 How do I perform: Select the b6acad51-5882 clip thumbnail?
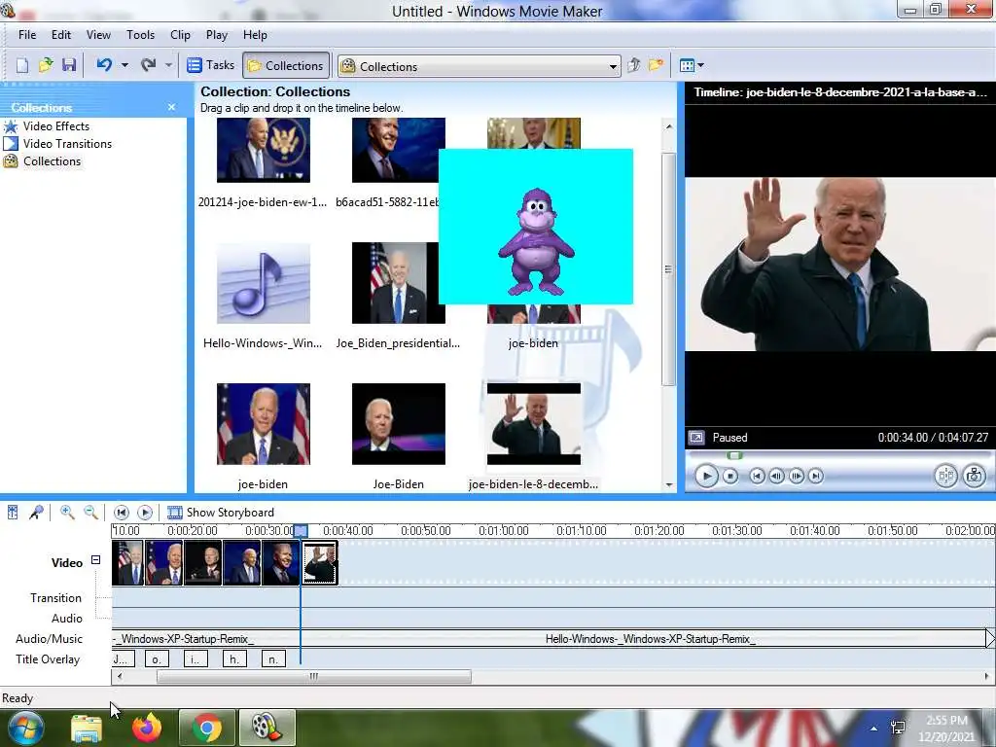tap(395, 151)
